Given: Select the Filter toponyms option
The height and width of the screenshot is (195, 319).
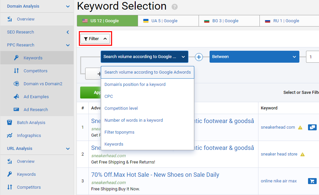Looking at the screenshot, I should click(x=147, y=132).
